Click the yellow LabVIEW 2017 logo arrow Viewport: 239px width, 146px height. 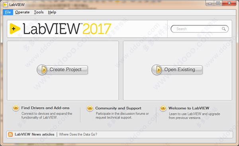(x=15, y=29)
